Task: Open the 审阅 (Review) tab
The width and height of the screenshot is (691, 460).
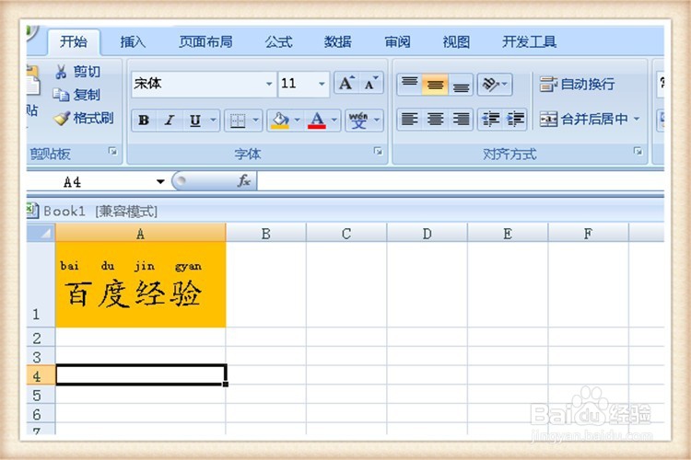Action: [397, 41]
